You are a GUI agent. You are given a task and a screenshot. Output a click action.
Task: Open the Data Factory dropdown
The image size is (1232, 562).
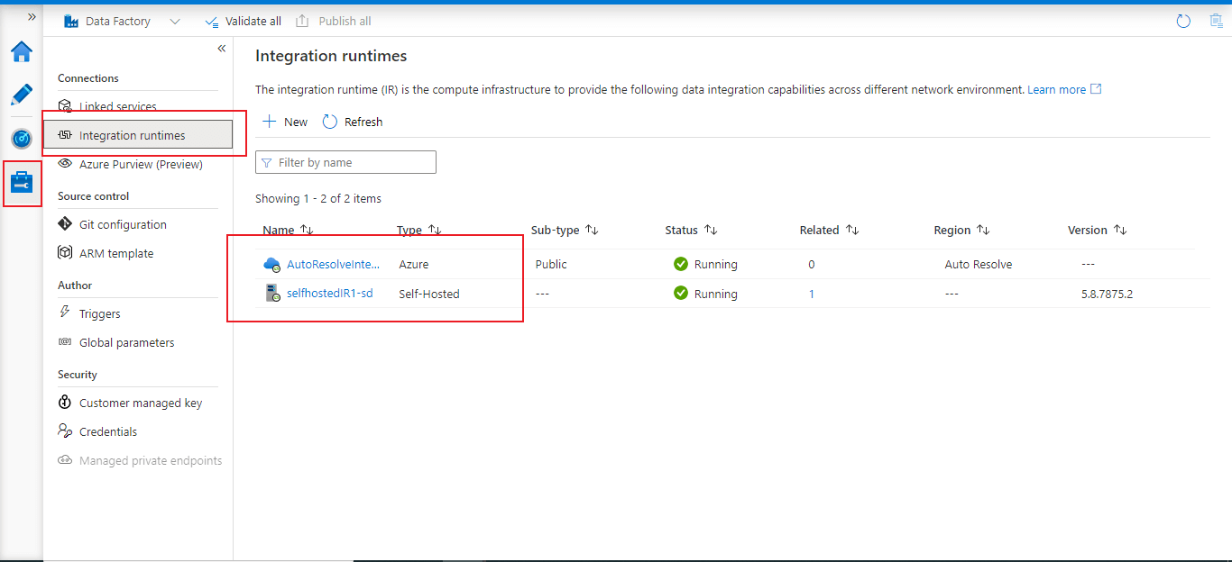pyautogui.click(x=174, y=21)
